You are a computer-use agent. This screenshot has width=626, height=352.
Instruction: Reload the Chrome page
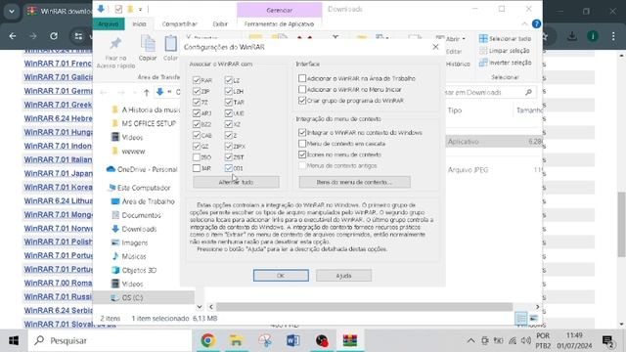pyautogui.click(x=54, y=36)
